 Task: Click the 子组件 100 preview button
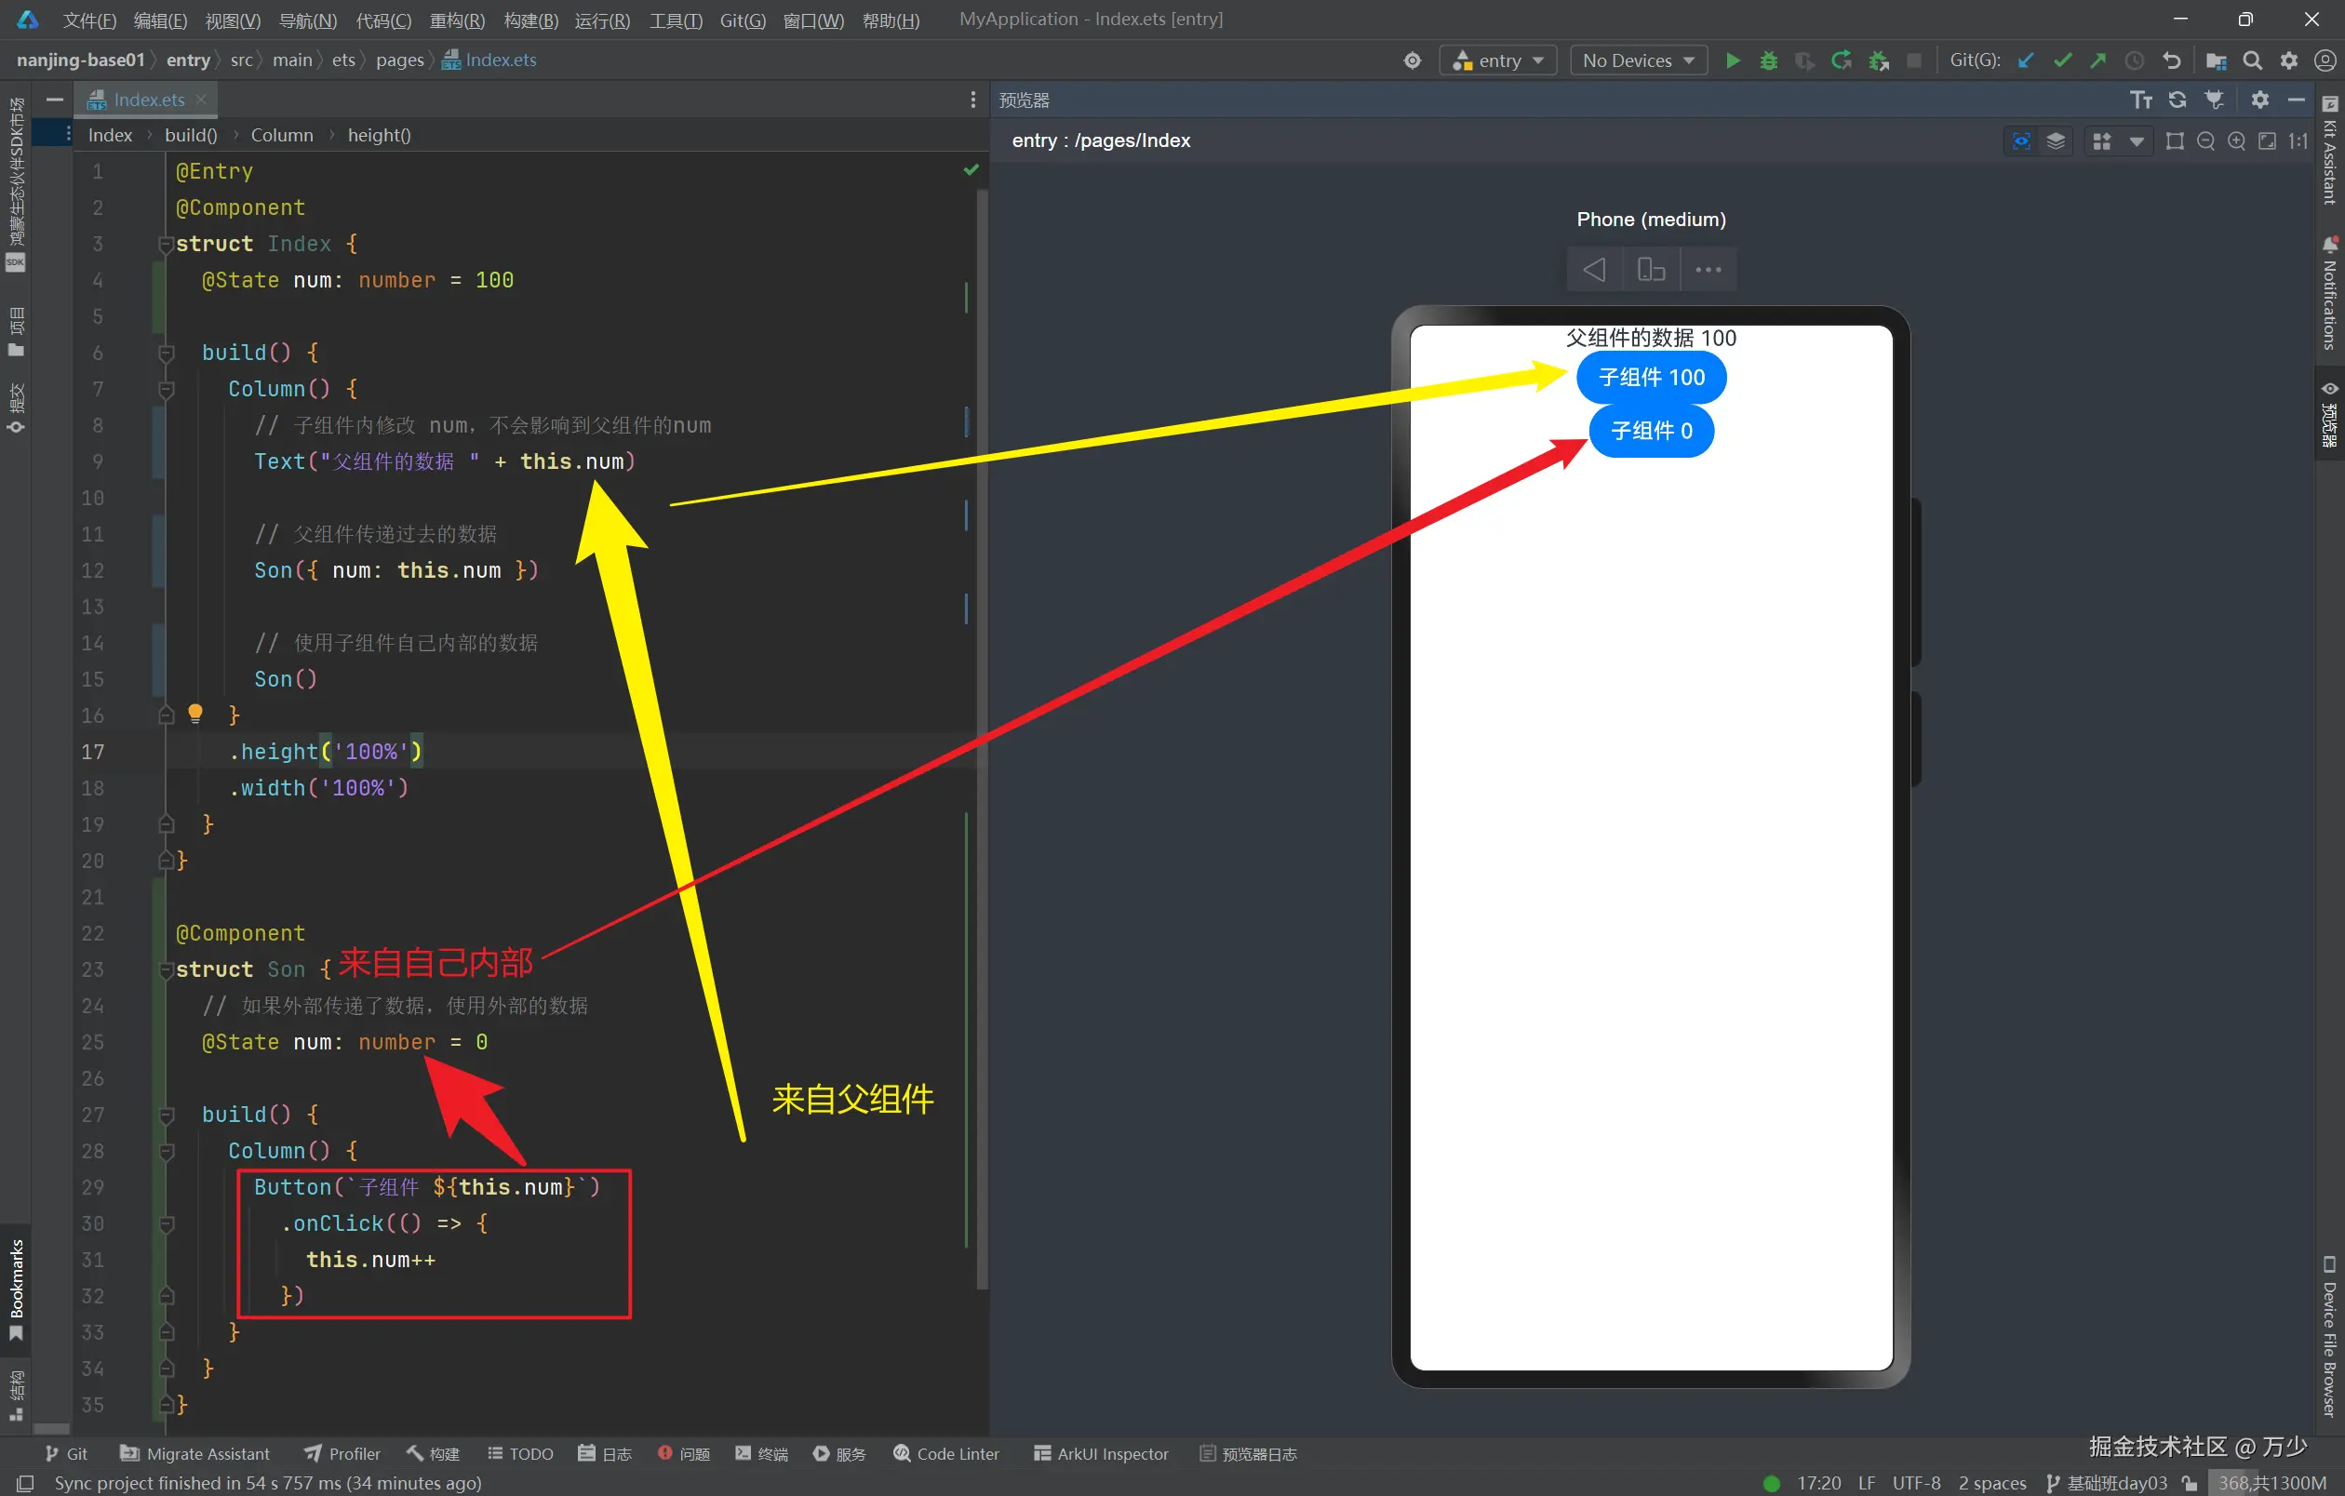click(1651, 378)
